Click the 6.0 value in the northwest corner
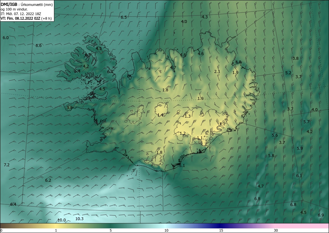Viewport: 329px width, 233px height. click(6, 38)
